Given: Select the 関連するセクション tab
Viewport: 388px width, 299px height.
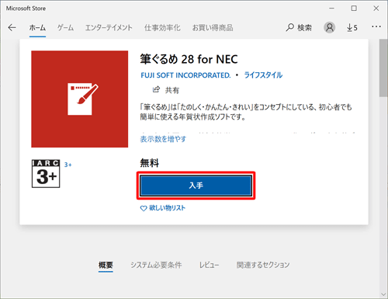Looking at the screenshot, I should point(263,265).
